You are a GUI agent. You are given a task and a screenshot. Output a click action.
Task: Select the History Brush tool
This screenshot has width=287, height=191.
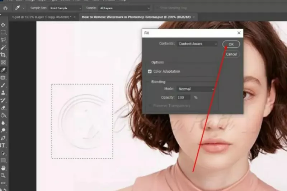point(3,100)
